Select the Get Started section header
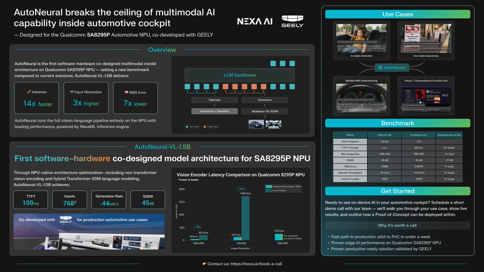The image size is (484, 272). point(398,191)
